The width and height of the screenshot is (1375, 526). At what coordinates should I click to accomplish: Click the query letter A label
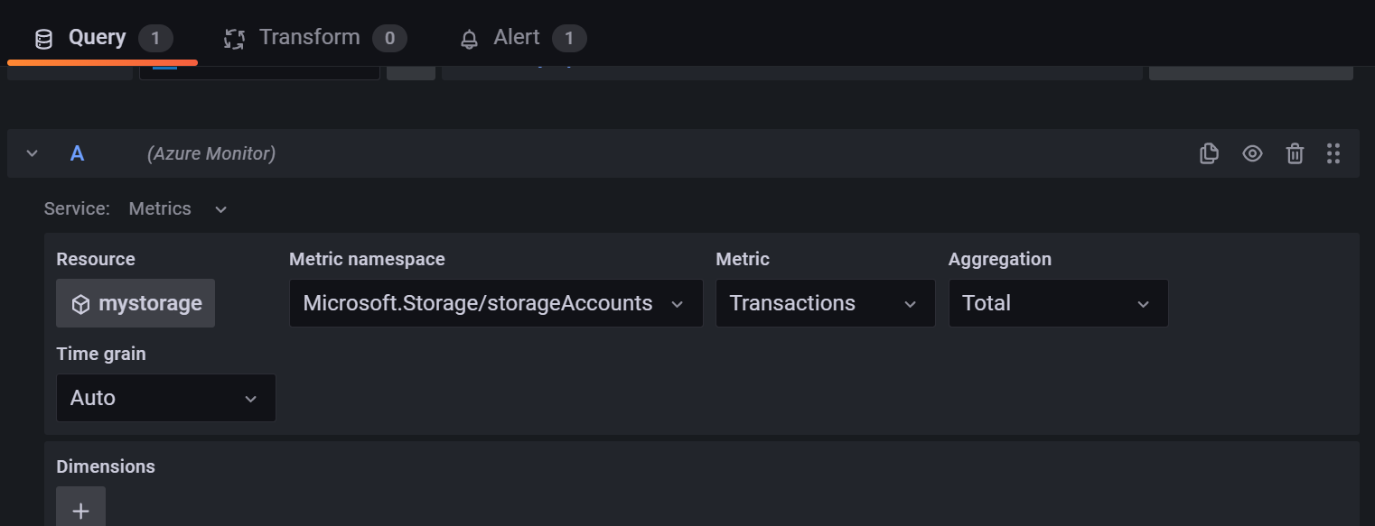pos(77,153)
